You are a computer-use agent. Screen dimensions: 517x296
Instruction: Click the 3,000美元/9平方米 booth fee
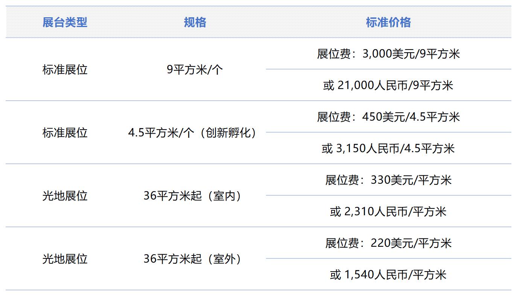tap(388, 54)
